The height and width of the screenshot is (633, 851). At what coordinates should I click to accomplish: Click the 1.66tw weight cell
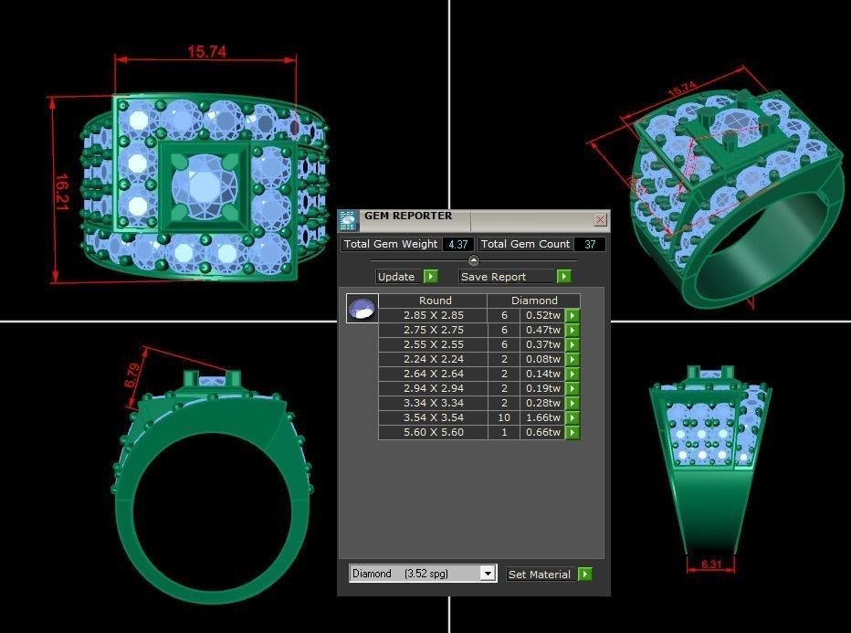point(542,418)
